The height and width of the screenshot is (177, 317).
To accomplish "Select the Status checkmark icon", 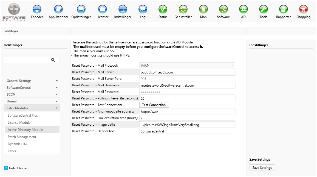I will pos(163,10).
